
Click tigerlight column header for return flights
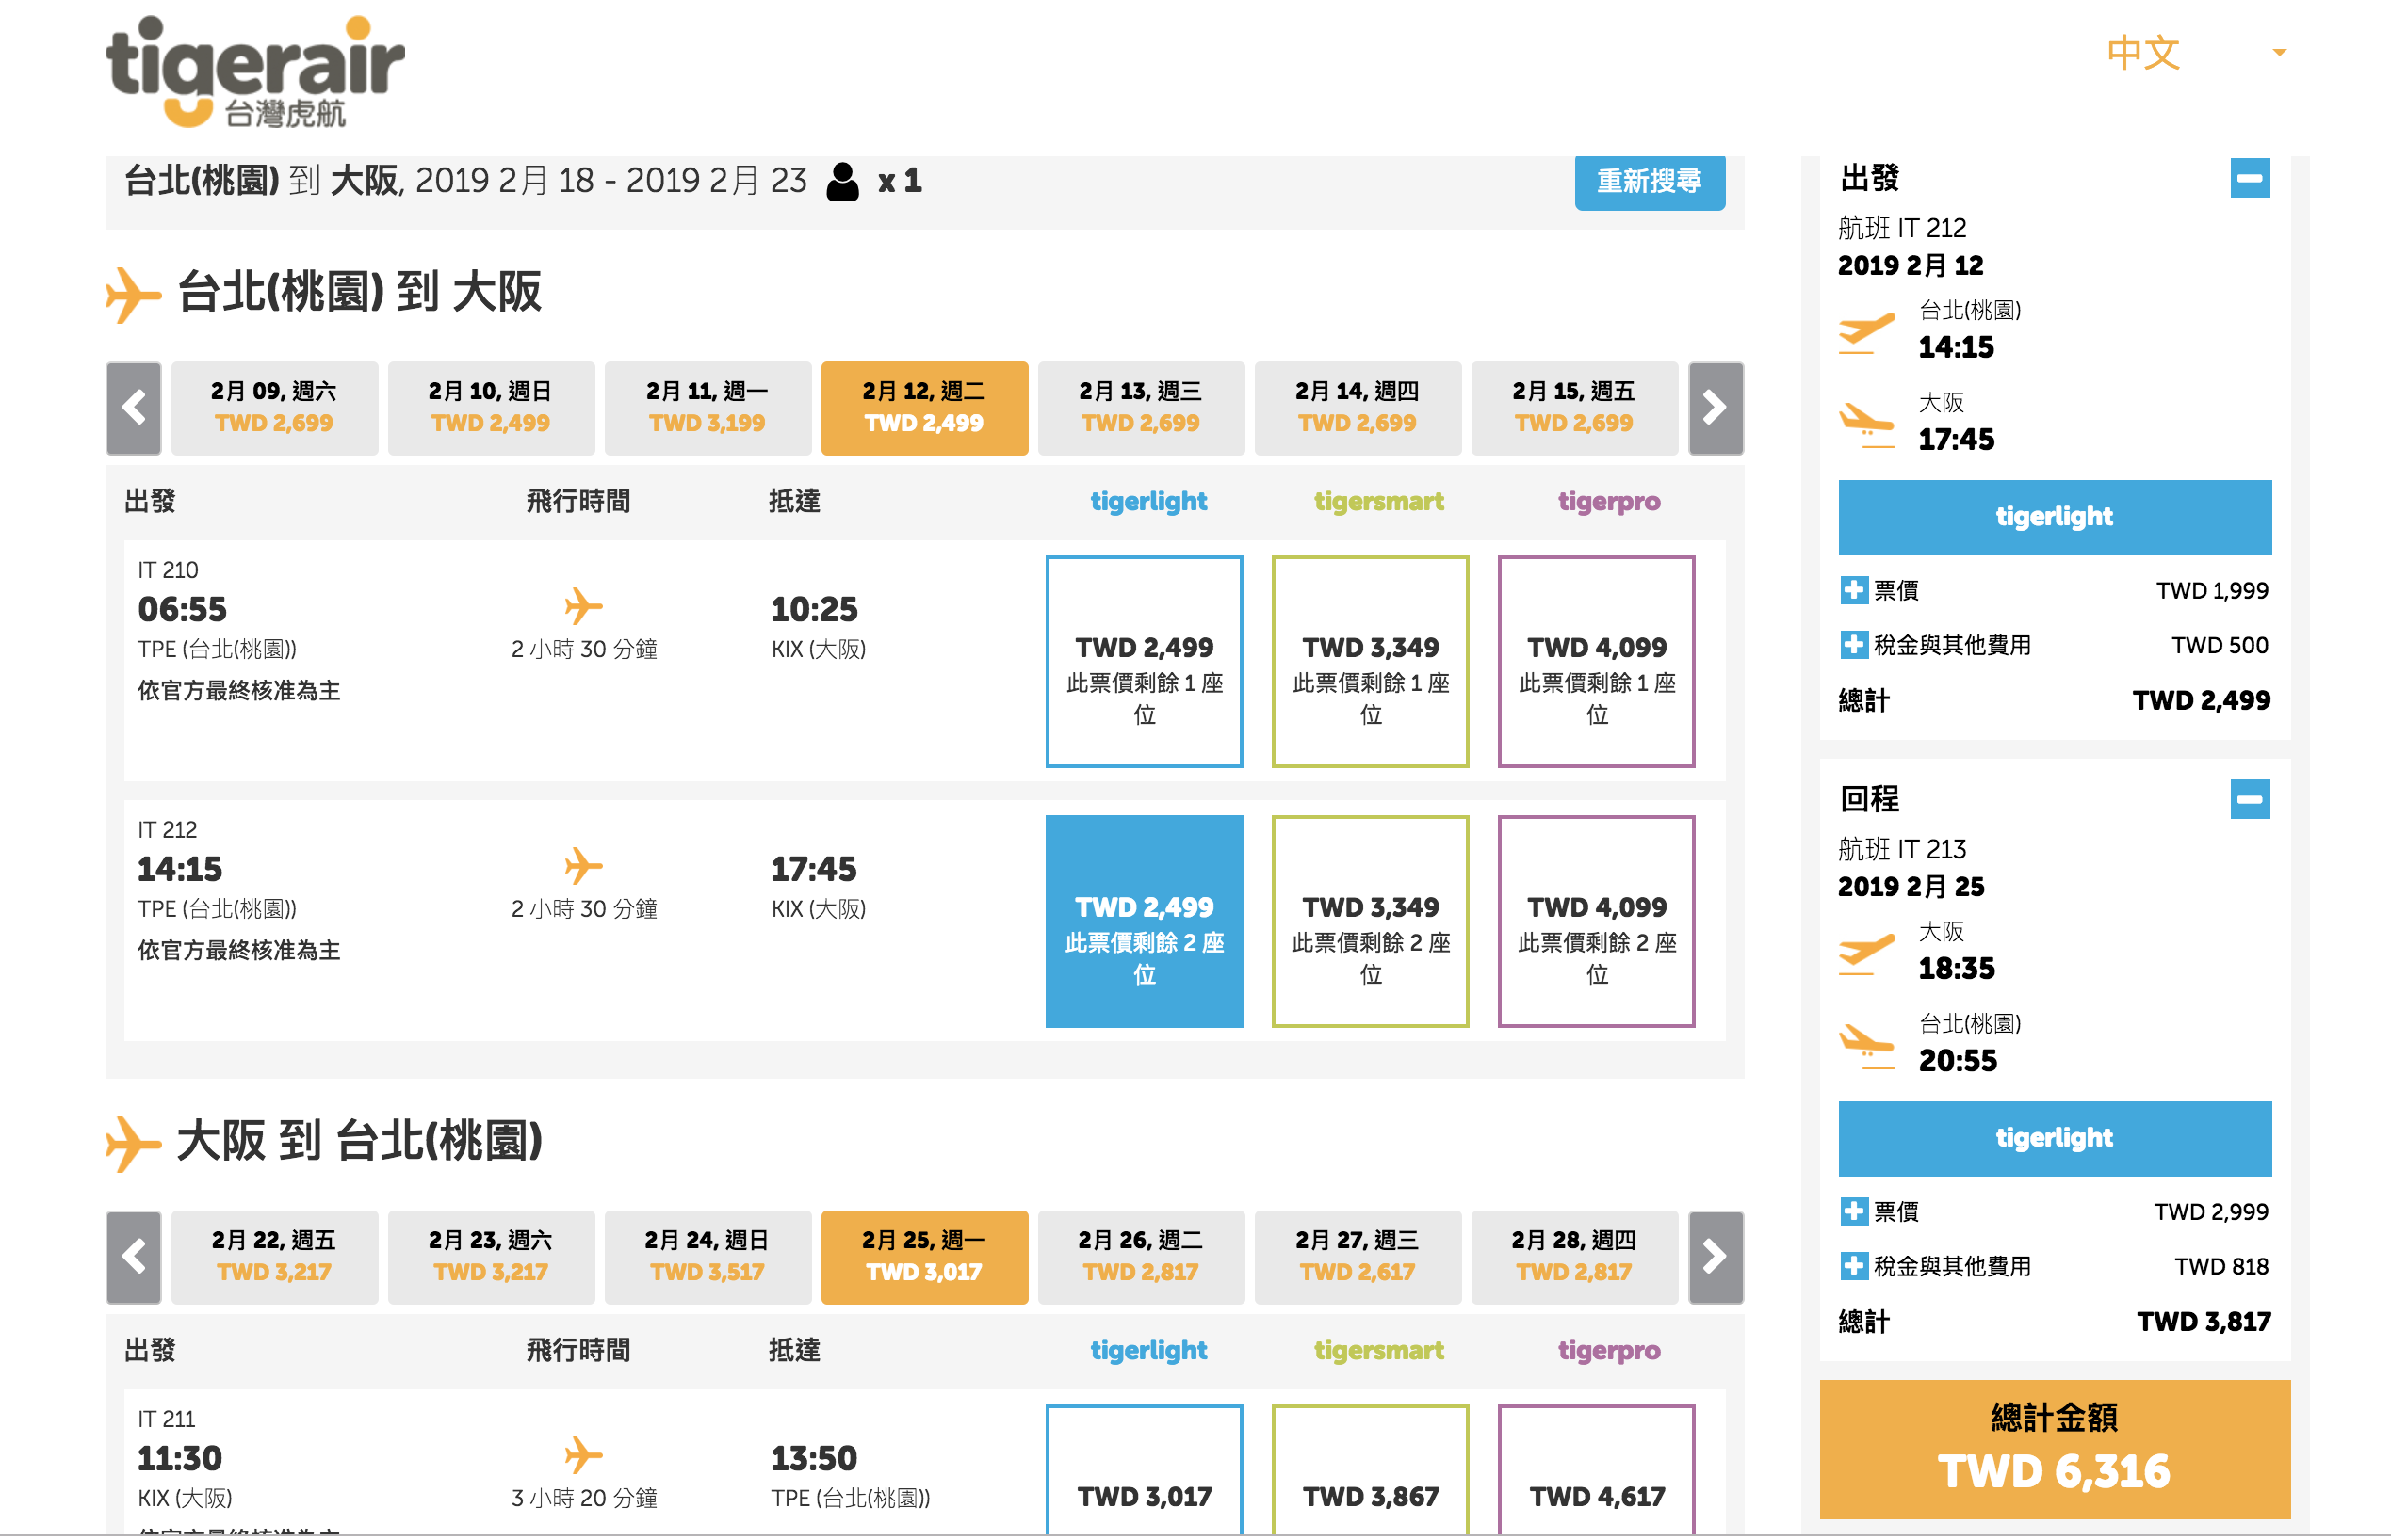pyautogui.click(x=1148, y=1350)
